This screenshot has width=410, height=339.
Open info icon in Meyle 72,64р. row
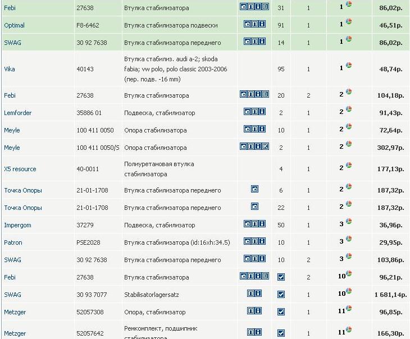tap(262, 129)
